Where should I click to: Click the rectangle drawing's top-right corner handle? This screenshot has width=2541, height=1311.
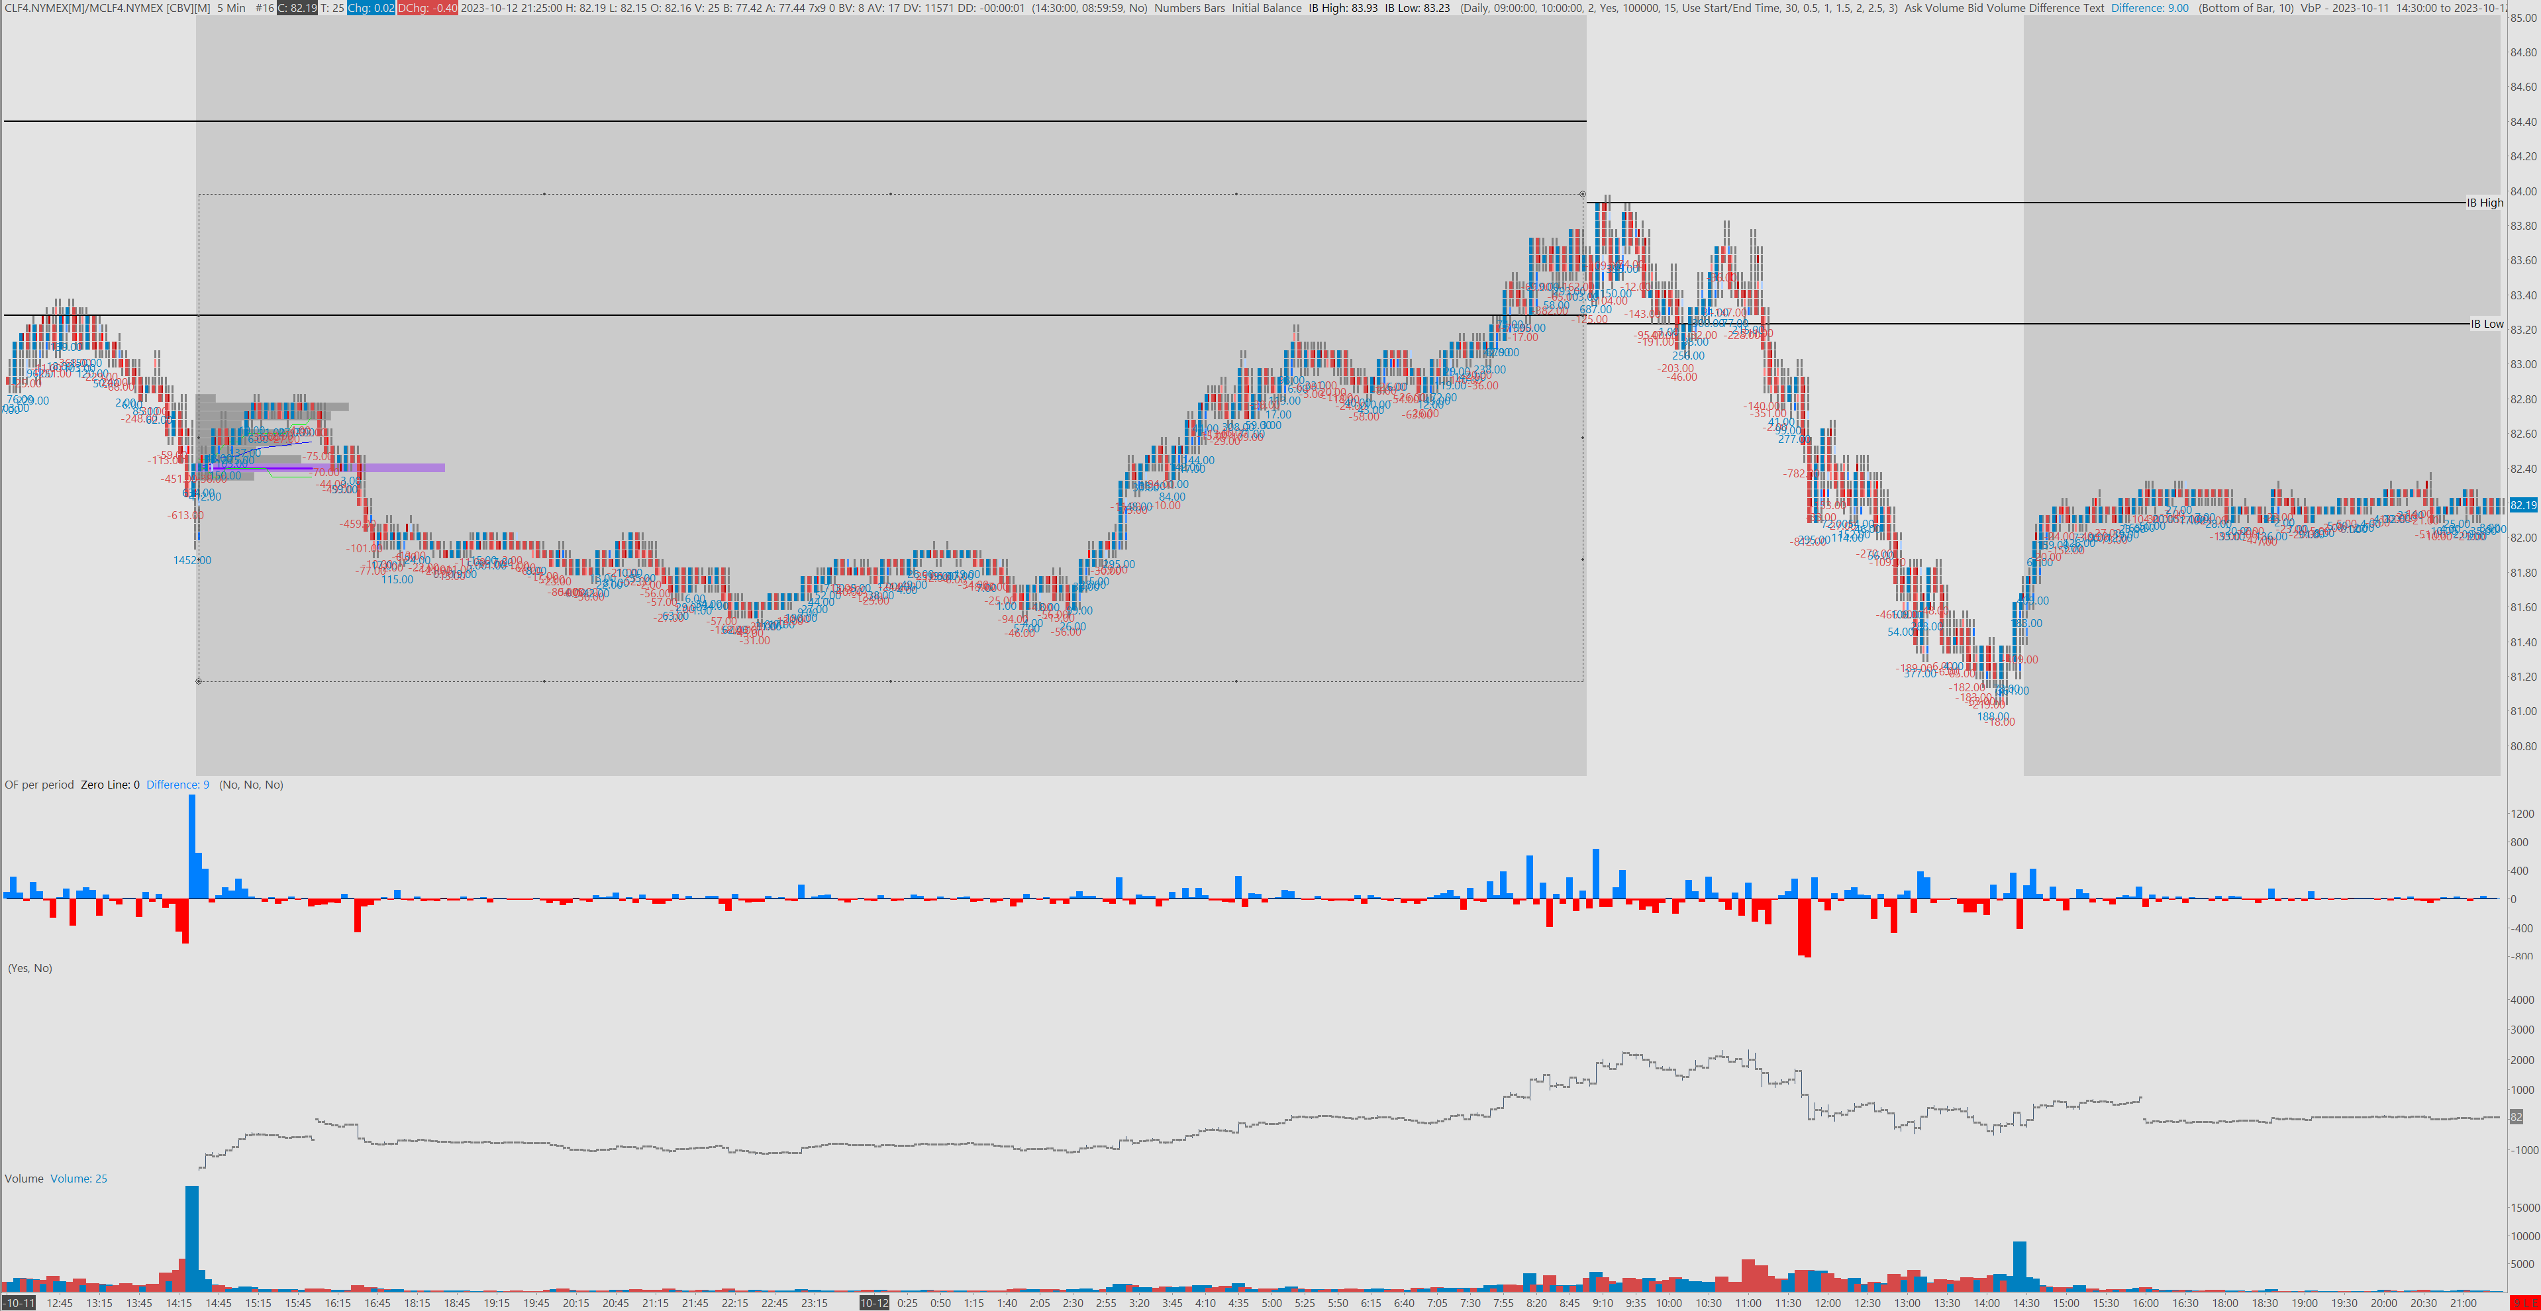click(1583, 194)
